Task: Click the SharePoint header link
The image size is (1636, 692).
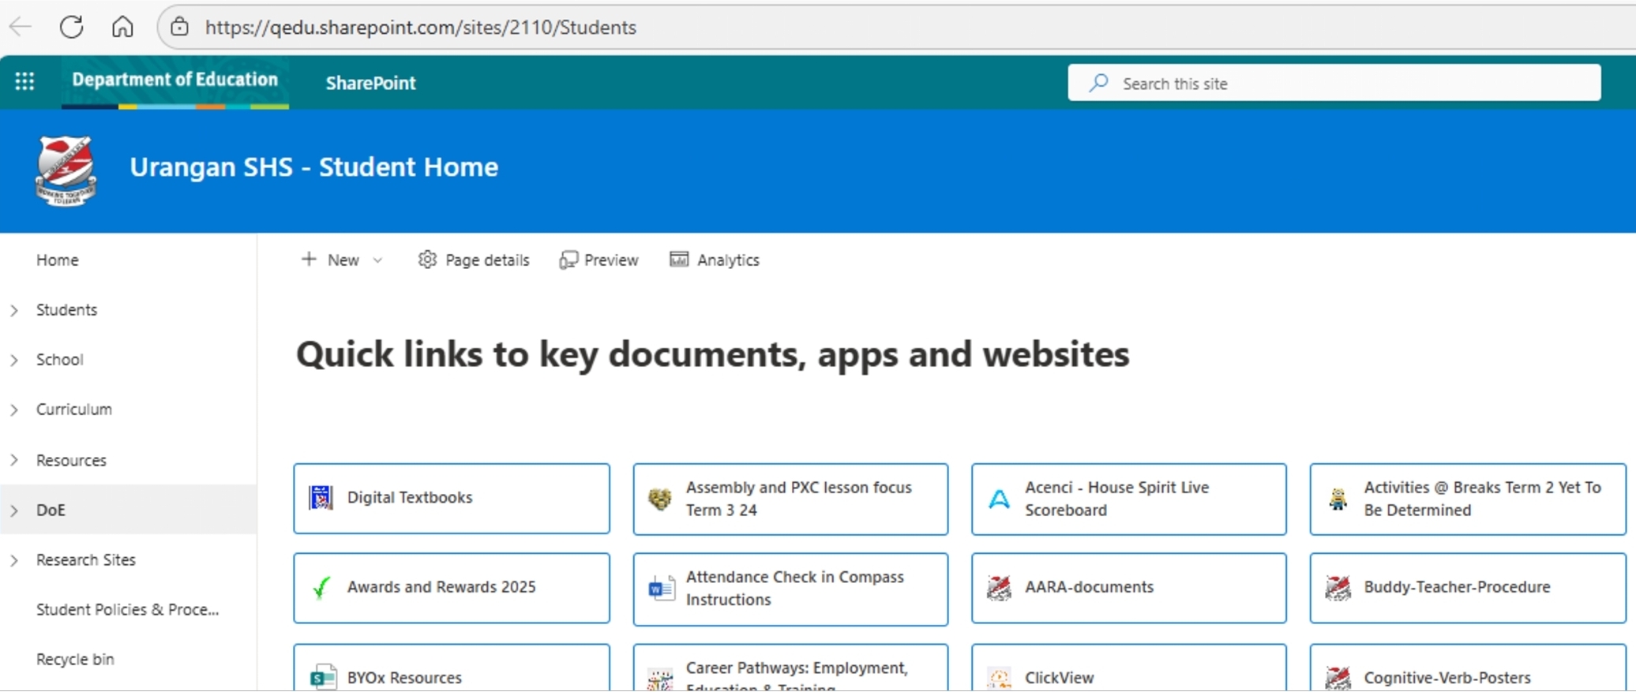Action: coord(370,83)
